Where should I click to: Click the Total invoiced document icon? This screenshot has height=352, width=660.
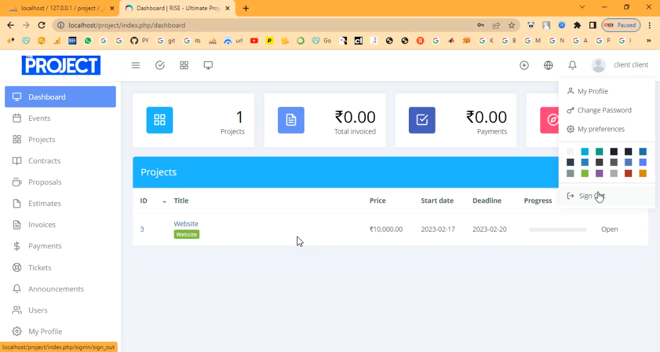[x=291, y=120]
